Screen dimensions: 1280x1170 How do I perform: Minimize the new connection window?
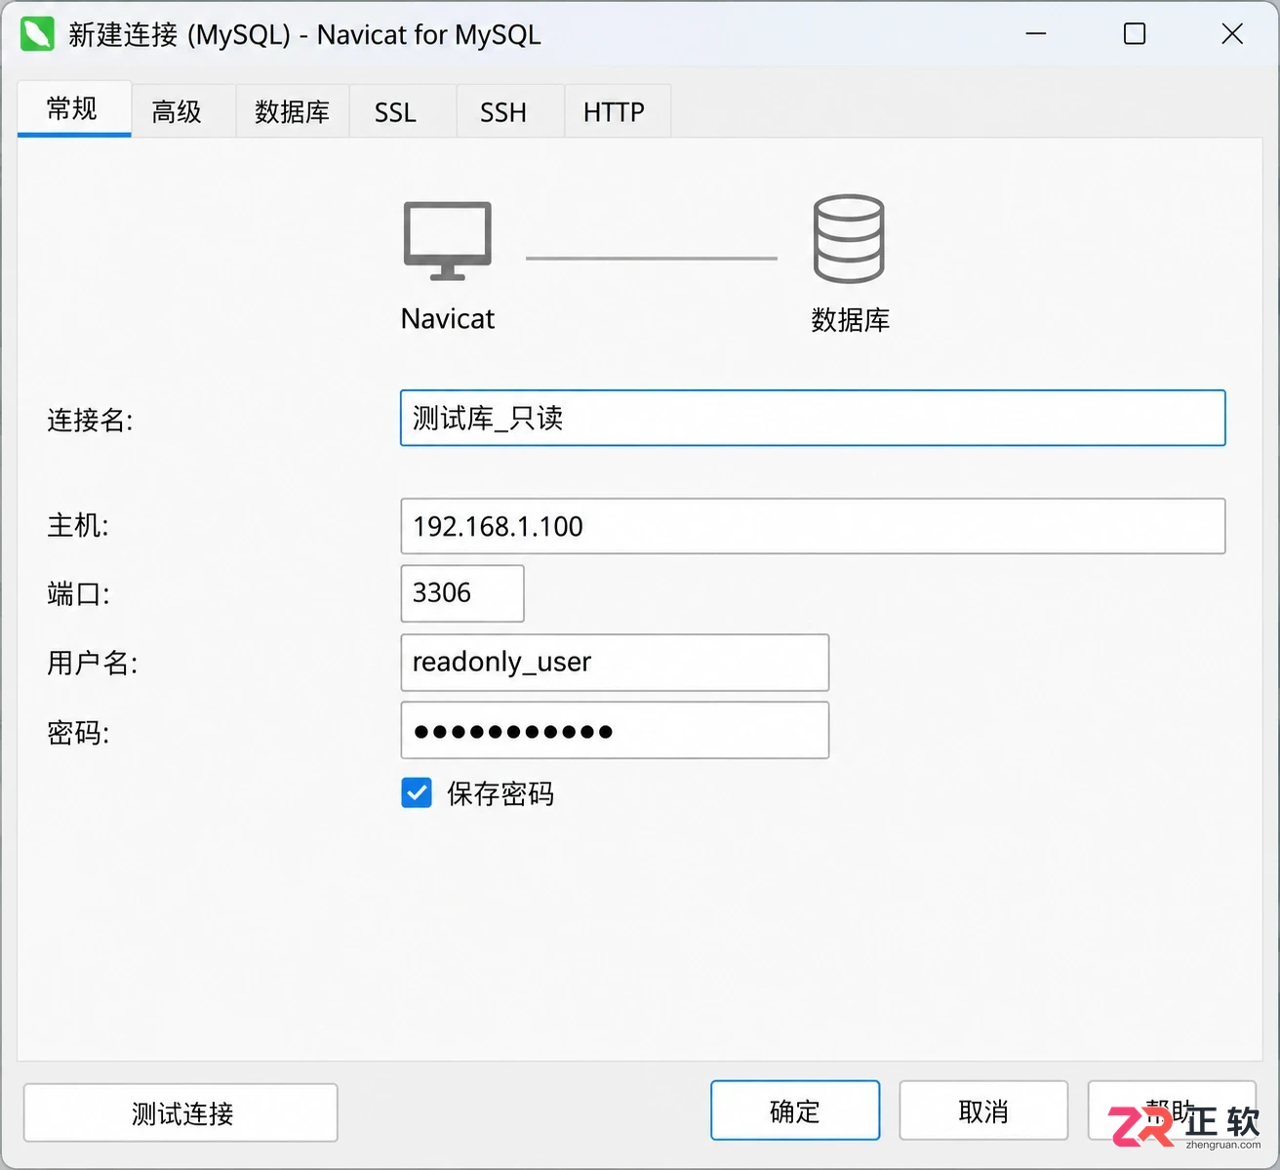pyautogui.click(x=1036, y=34)
